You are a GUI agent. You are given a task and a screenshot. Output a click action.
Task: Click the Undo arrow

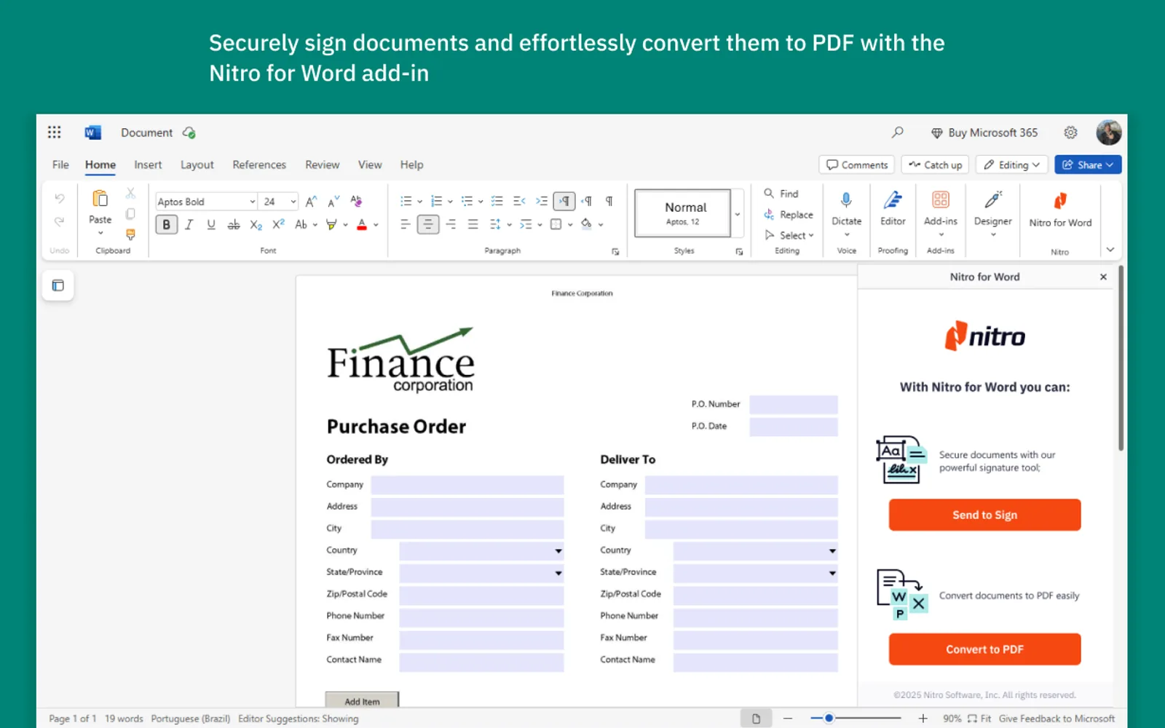(60, 199)
